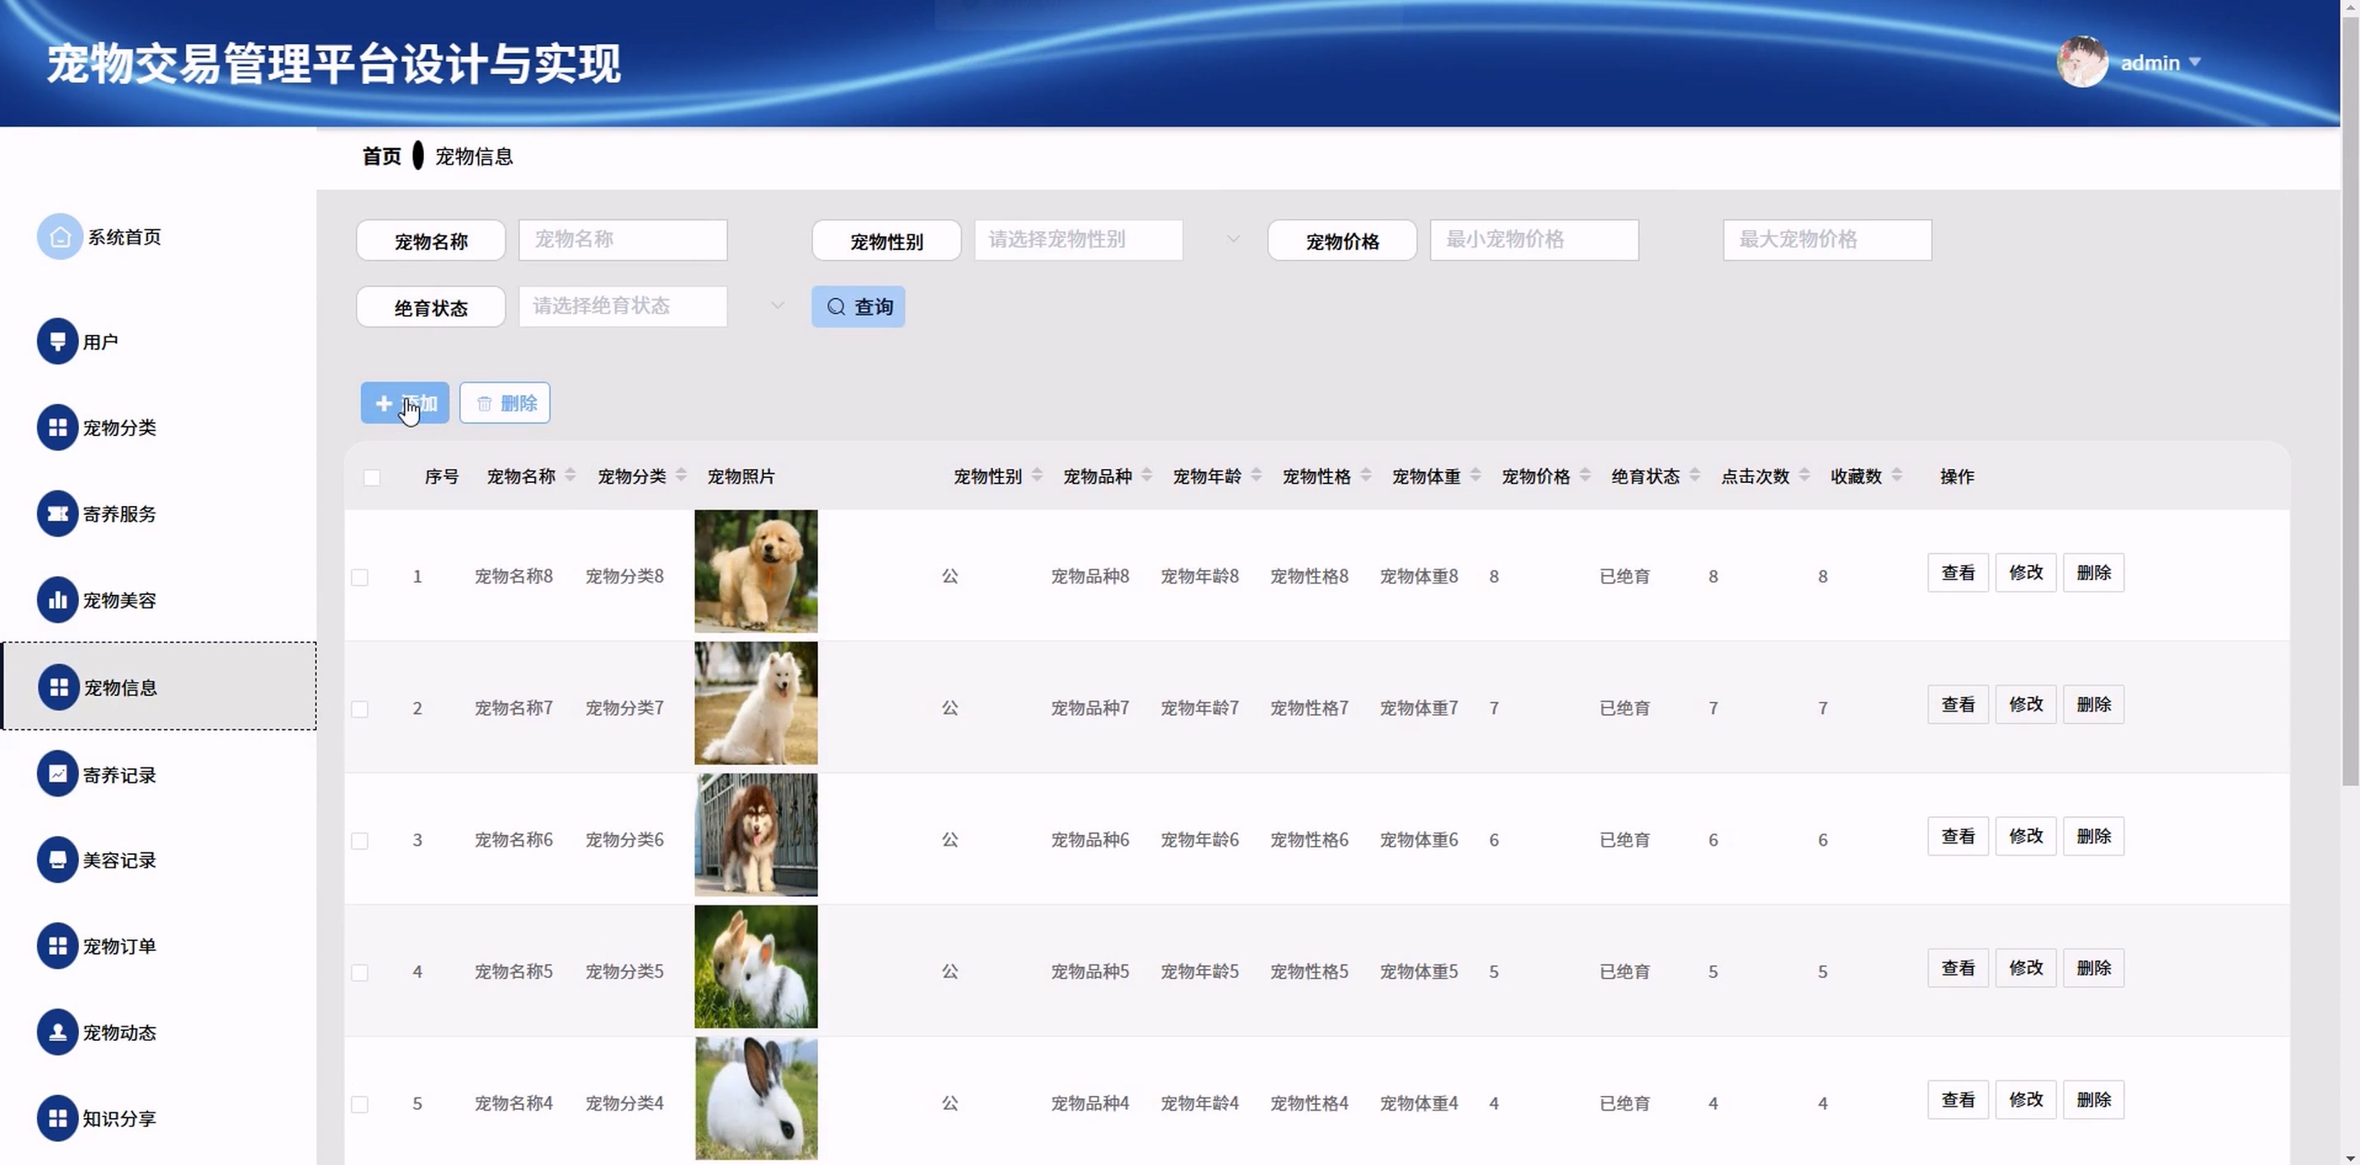Open the admin account dropdown arrow
Image resolution: width=2360 pixels, height=1165 pixels.
[2194, 63]
